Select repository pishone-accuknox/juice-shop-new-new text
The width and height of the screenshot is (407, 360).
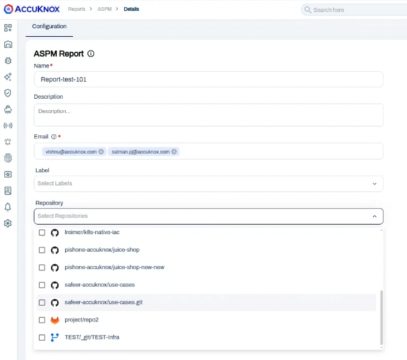tap(115, 267)
